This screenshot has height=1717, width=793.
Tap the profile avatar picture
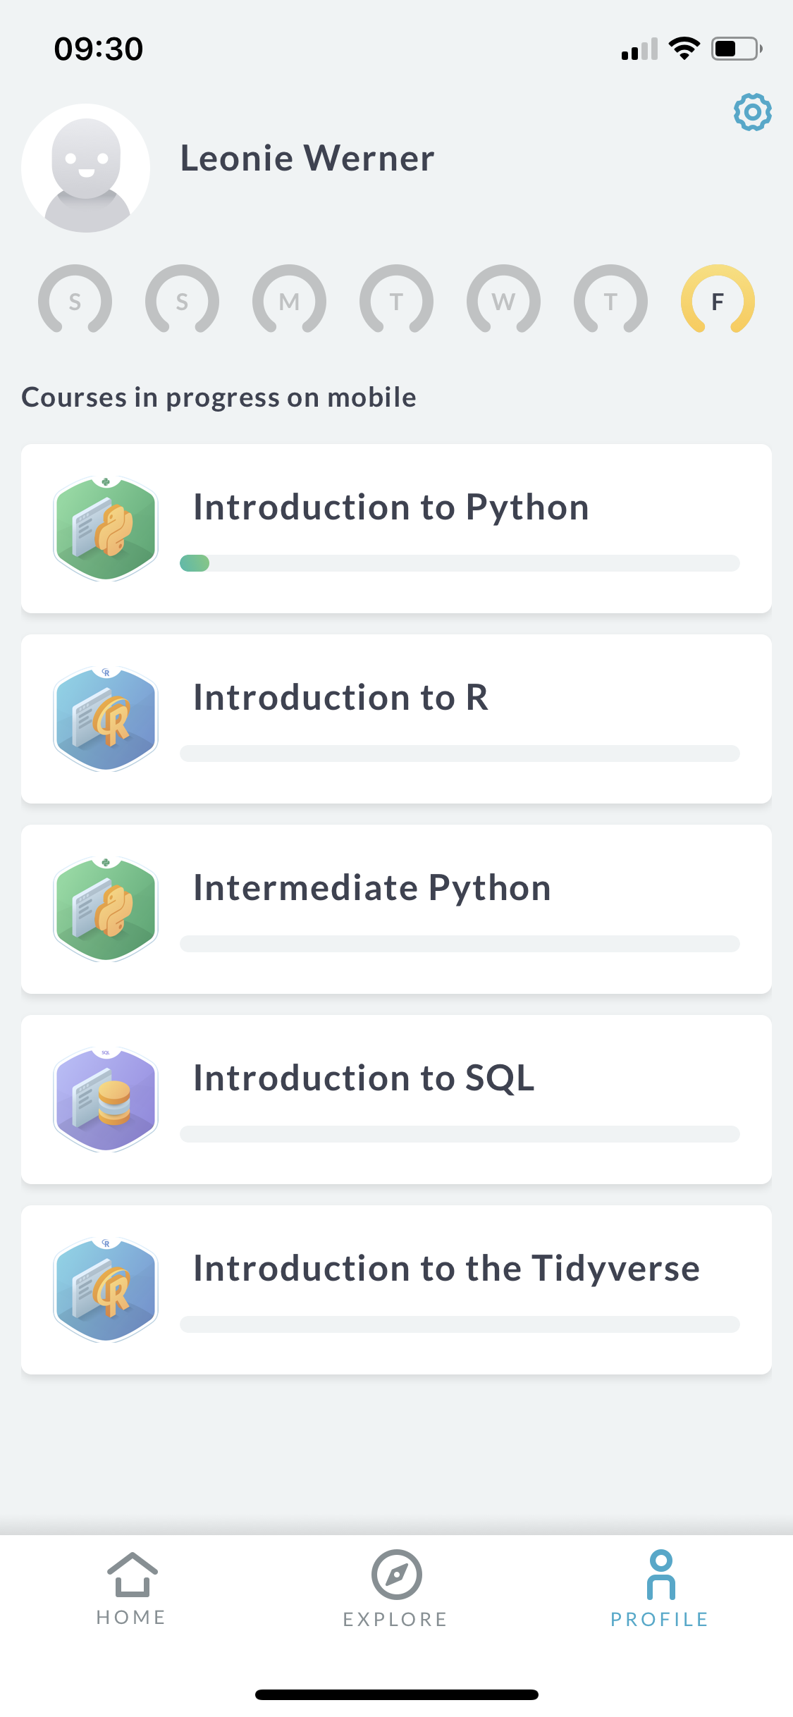(x=86, y=168)
